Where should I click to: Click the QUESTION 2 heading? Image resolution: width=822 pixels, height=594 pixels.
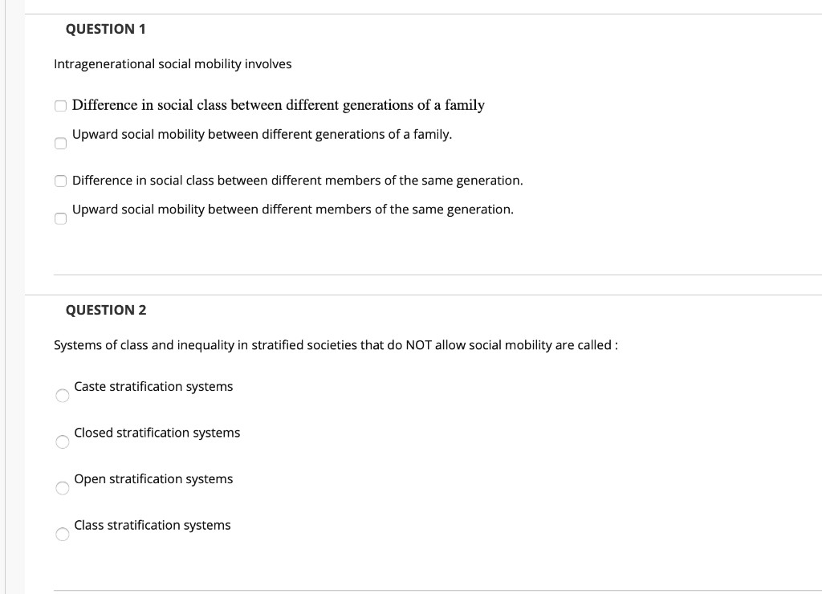pyautogui.click(x=106, y=310)
